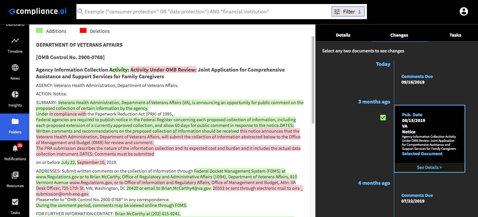Click the document vertical scrollbar
478x217 pixels.
tap(313, 81)
